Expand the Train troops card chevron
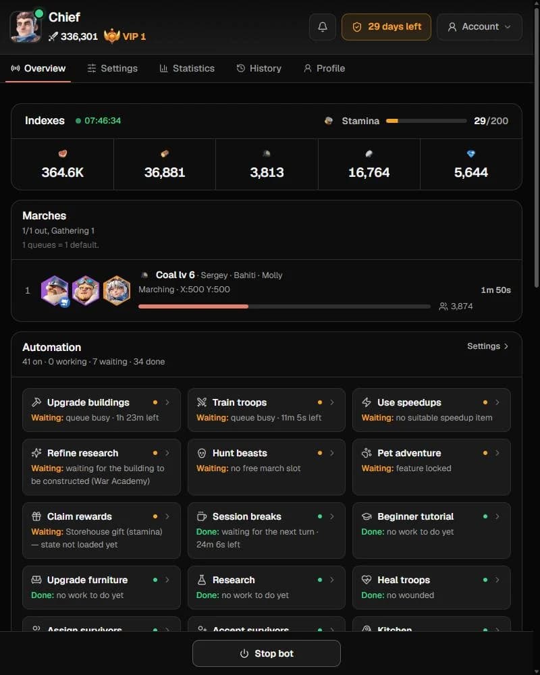540x675 pixels. pos(332,402)
